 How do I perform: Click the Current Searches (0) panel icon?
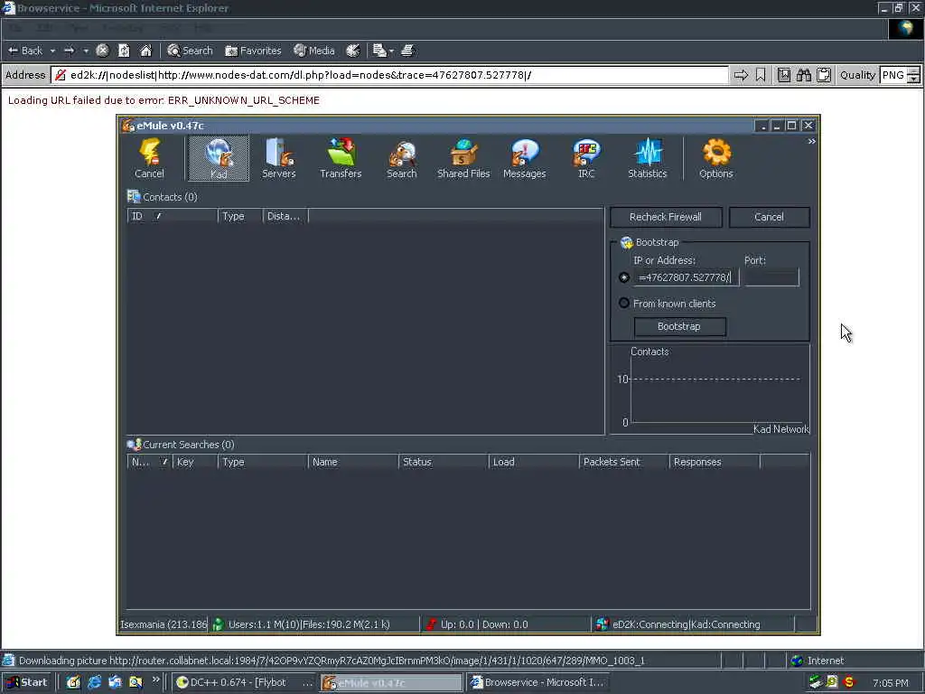pos(134,445)
